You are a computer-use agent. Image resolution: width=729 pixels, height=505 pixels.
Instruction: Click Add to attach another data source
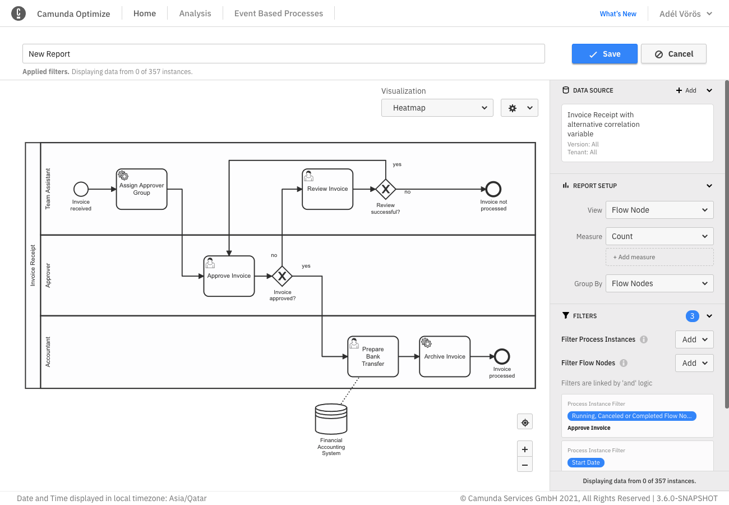(686, 90)
